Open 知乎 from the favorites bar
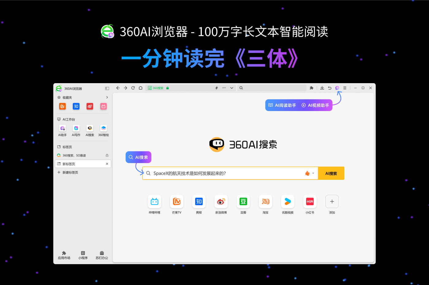429x285 pixels. 76,106
